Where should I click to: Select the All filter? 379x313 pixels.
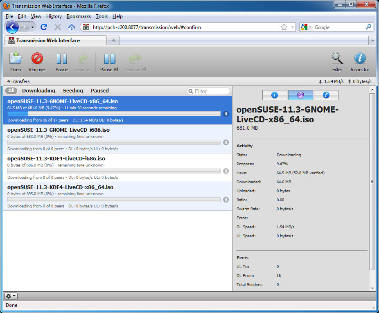coord(11,91)
